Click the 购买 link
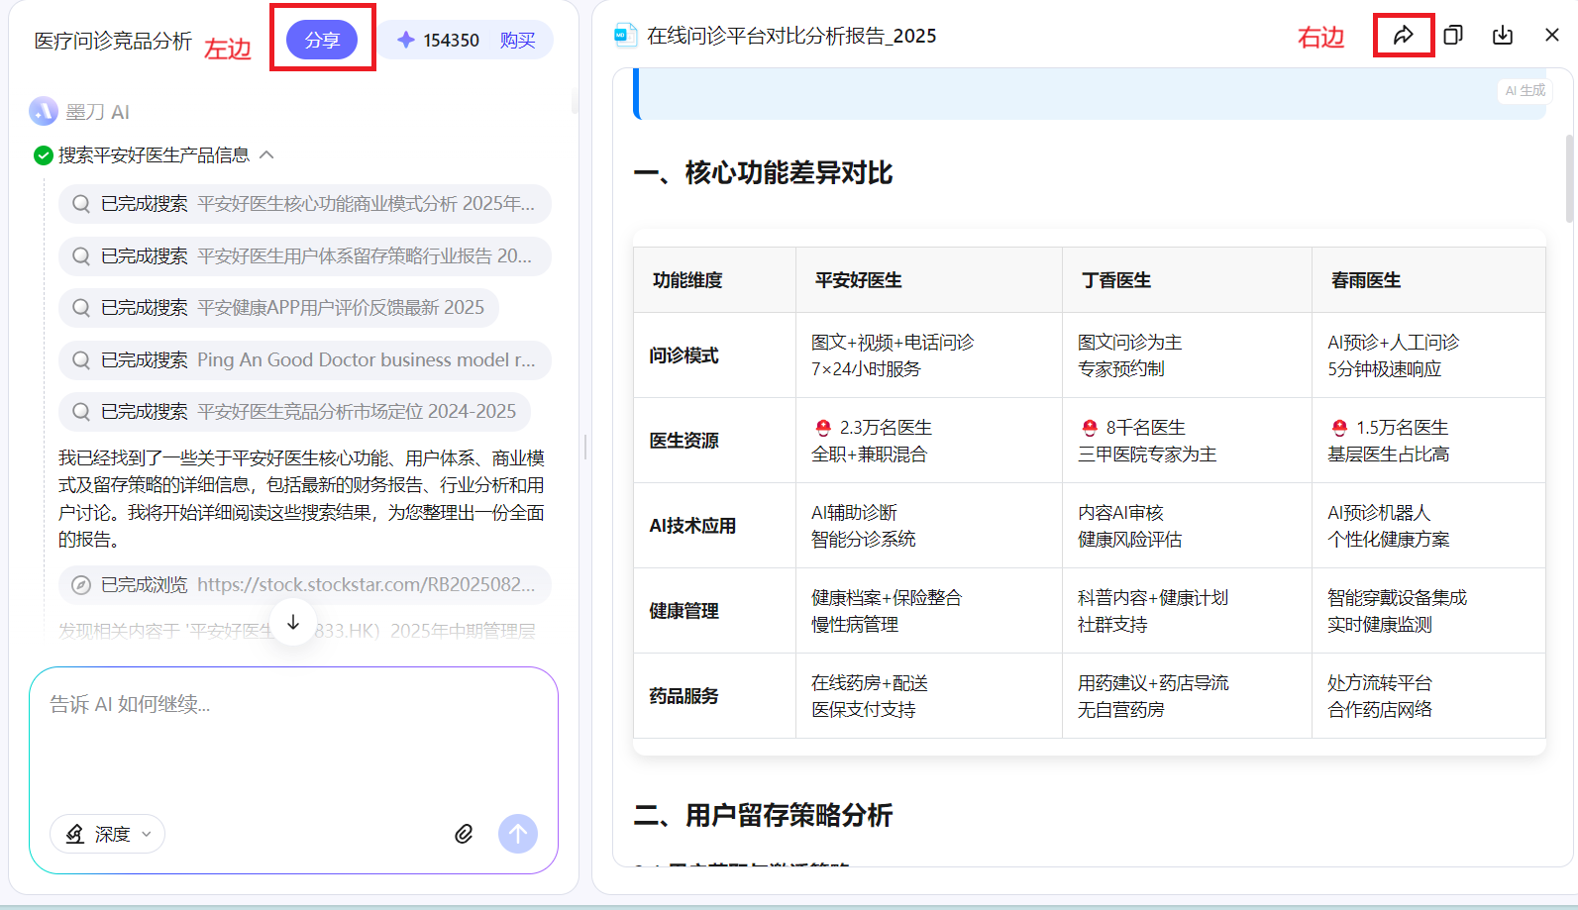1578x910 pixels. click(517, 41)
